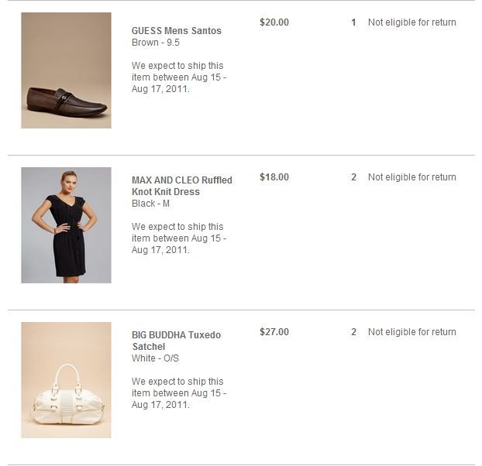The height and width of the screenshot is (466, 482).
Task: Click the quantity for the Tuxedo Satchel
Action: (353, 332)
